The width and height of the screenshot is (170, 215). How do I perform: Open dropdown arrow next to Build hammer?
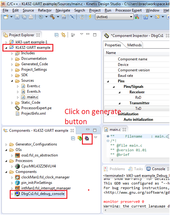coord(58,17)
